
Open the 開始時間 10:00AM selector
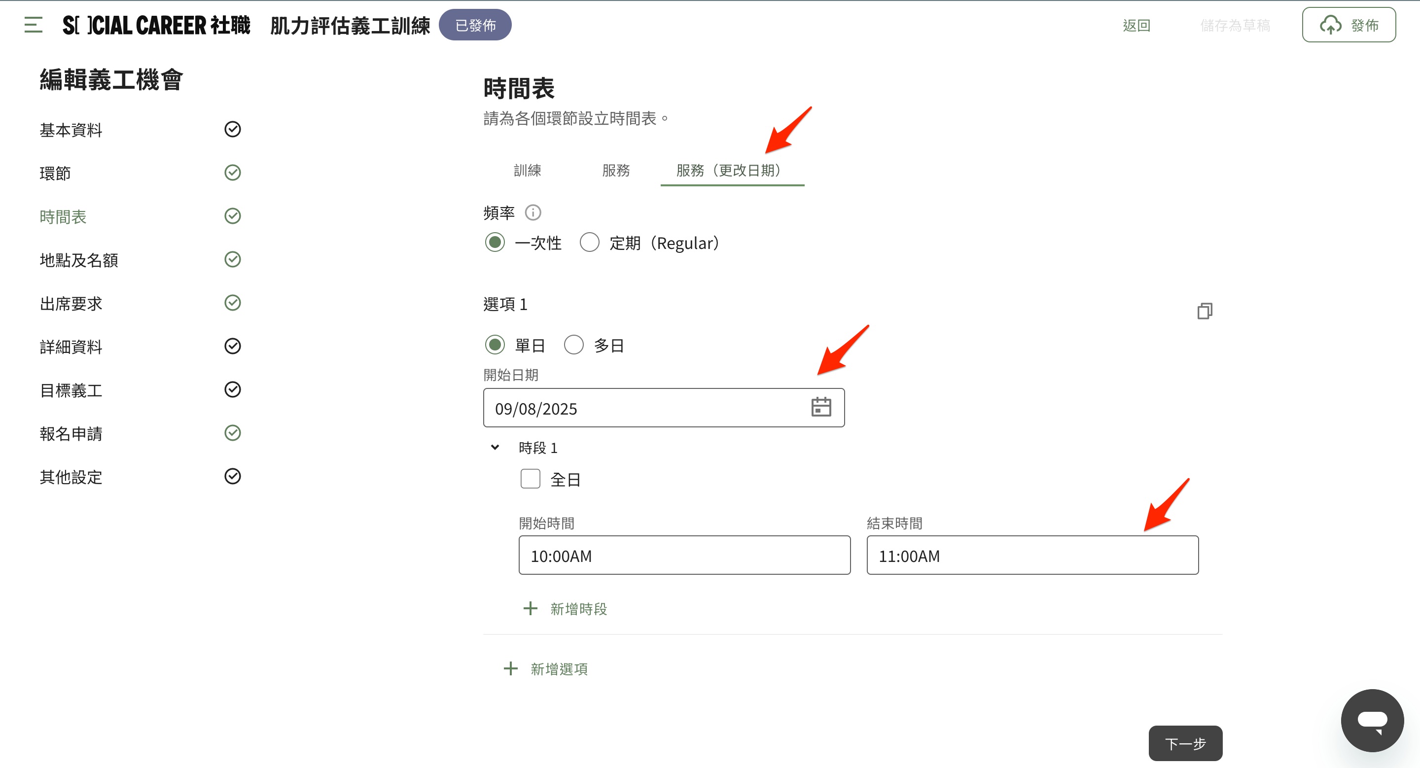(x=683, y=556)
